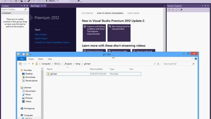Open Documents library in navigation pane

(x=30, y=91)
